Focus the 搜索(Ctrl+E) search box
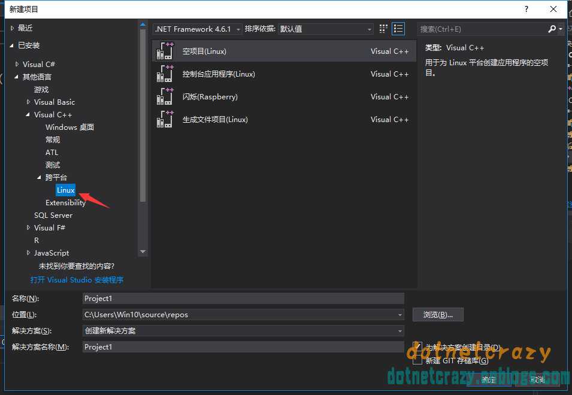 pos(482,29)
